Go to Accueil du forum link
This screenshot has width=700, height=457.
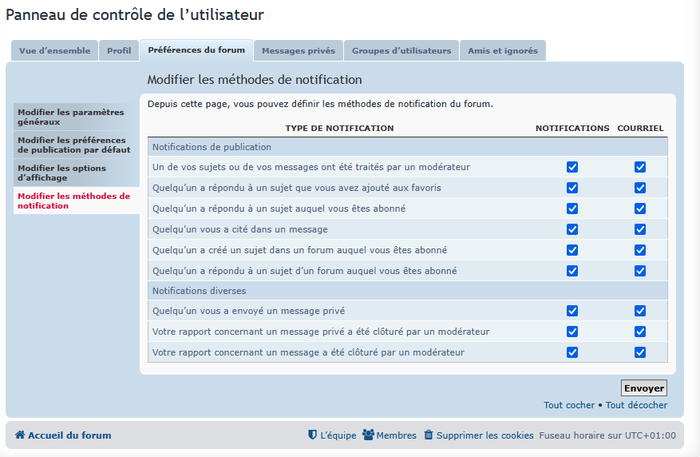pos(69,435)
